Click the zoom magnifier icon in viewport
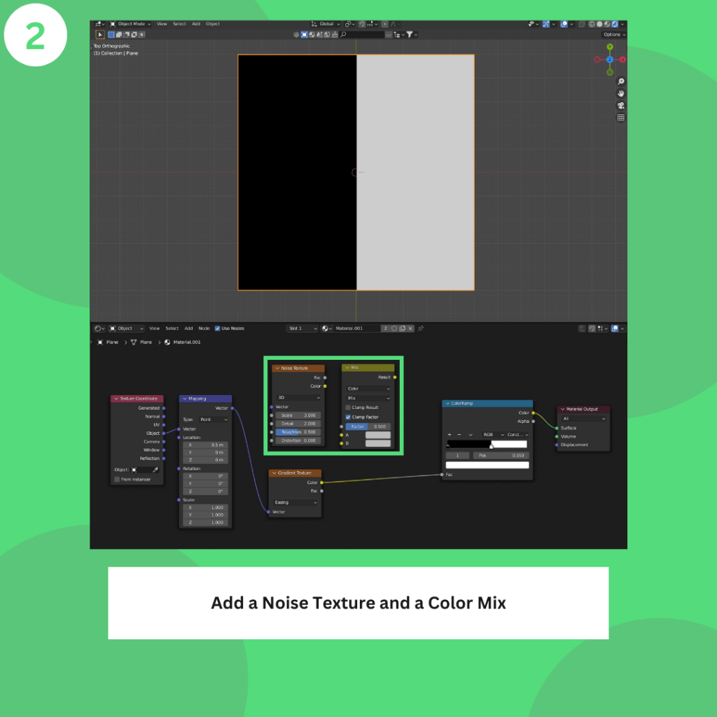 click(x=620, y=82)
